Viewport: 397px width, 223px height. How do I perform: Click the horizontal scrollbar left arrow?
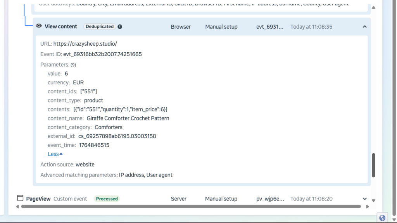(x=17, y=207)
